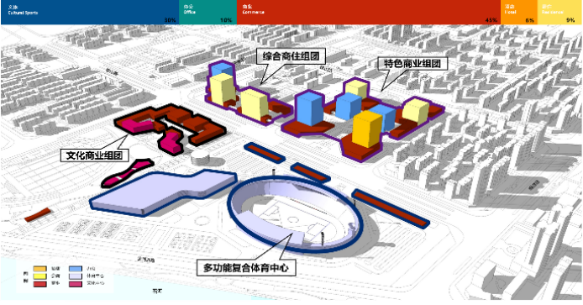This screenshot has width=583, height=305.
Task: Click the orange Hotel bar segment
Action: tap(518, 13)
